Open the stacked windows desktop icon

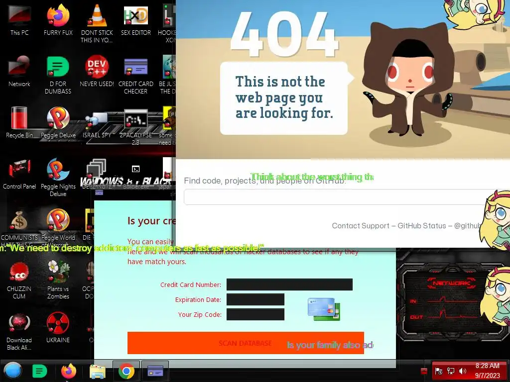(97, 174)
